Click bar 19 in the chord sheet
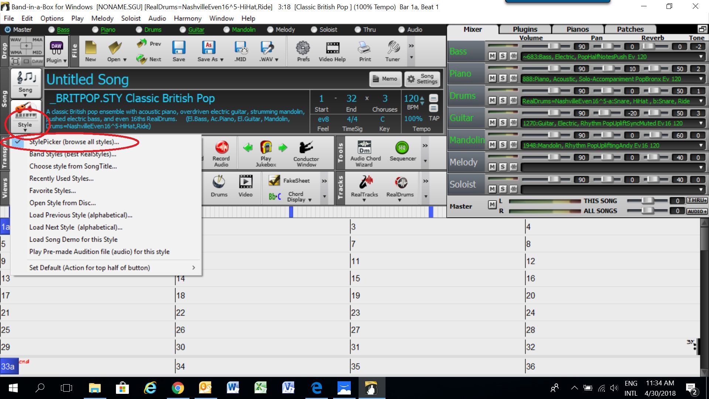 (438, 295)
